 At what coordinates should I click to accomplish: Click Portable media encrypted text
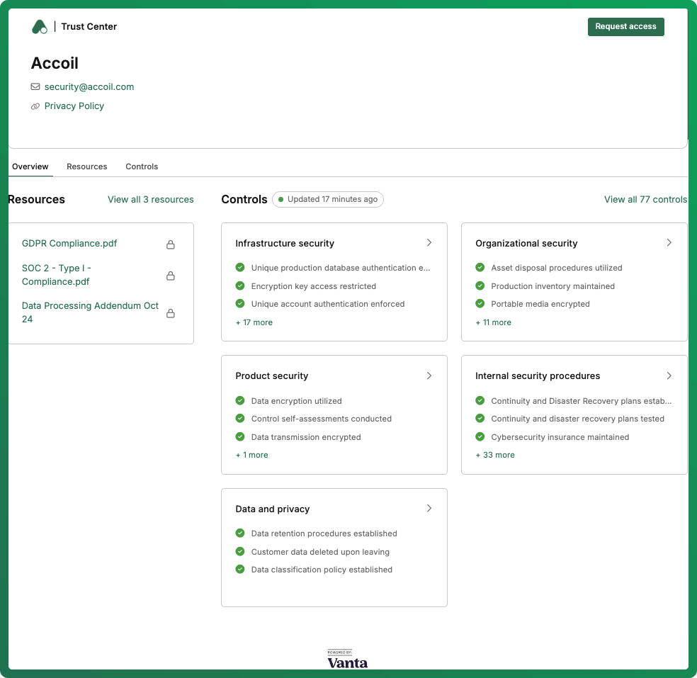coord(540,304)
